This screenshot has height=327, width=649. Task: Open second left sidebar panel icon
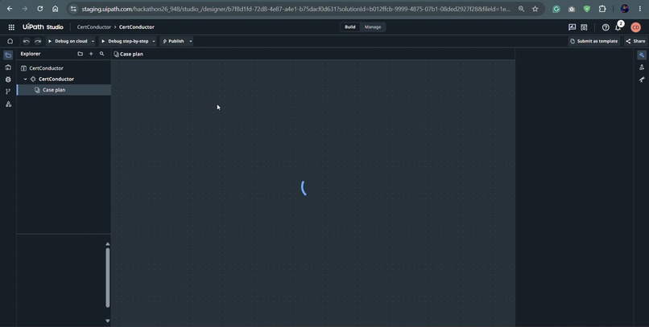(x=8, y=67)
